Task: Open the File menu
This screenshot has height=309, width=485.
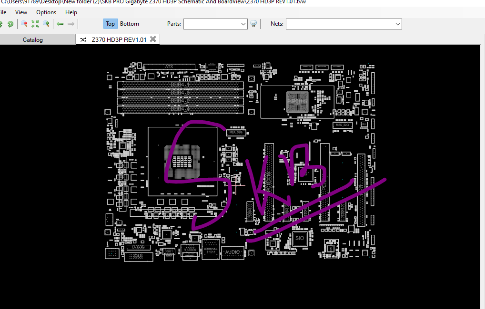Action: point(3,12)
